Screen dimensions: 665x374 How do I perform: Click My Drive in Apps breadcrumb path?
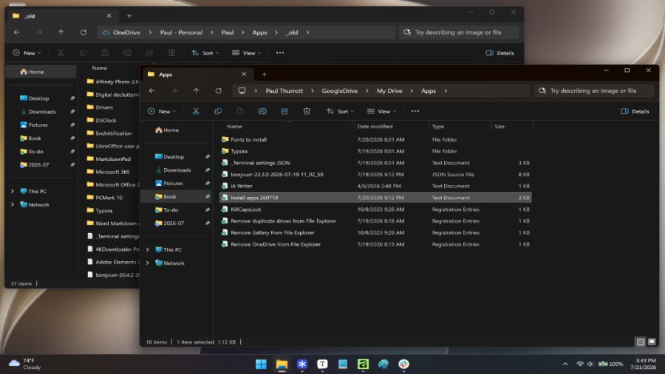click(x=389, y=91)
